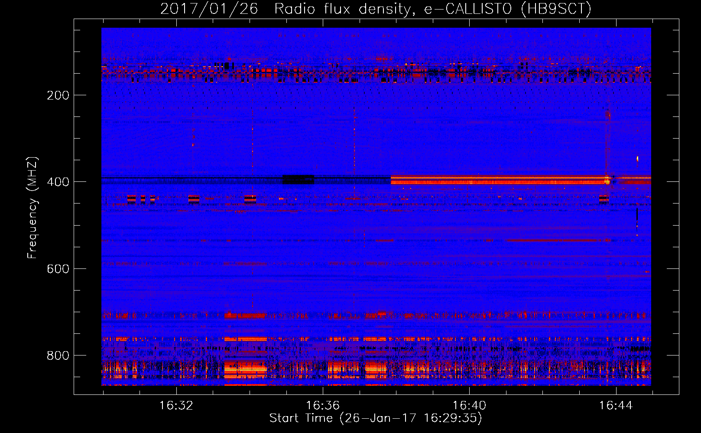
Task: Click the 16:40 time tick label
Action: (x=469, y=406)
